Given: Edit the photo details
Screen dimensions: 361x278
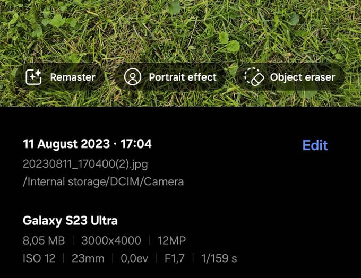Looking at the screenshot, I should pyautogui.click(x=315, y=145).
